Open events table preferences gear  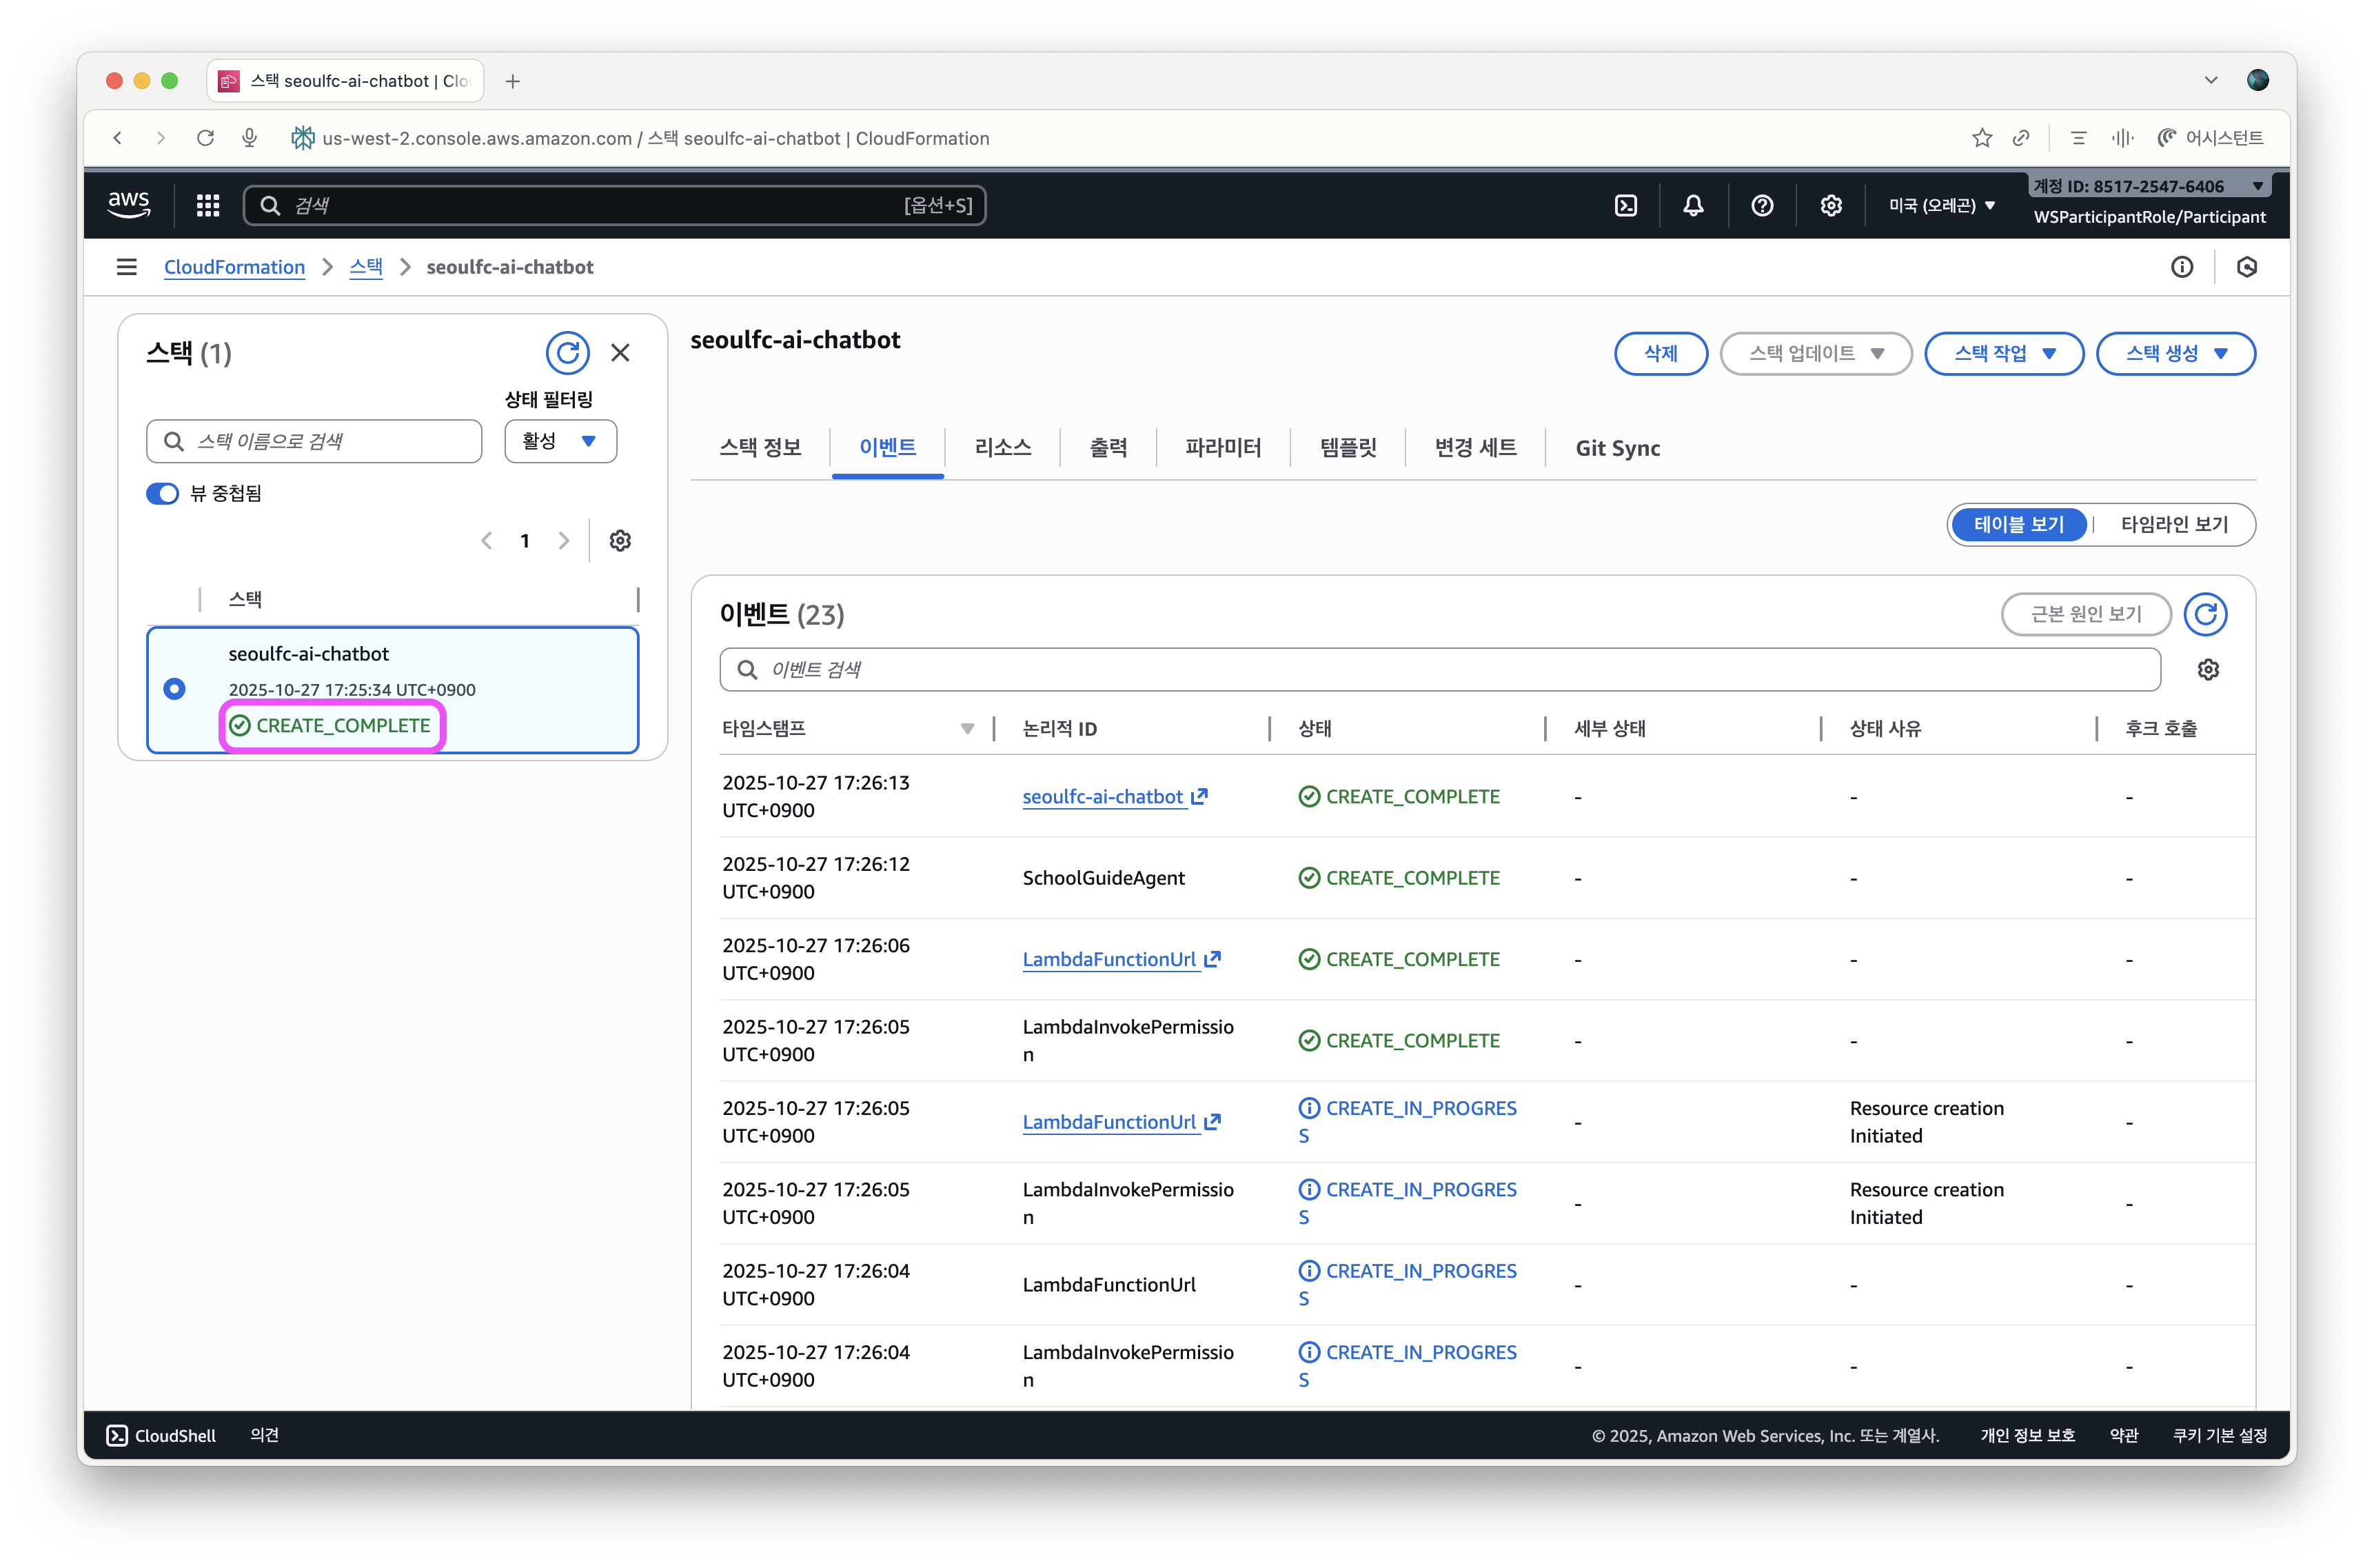pos(2209,670)
